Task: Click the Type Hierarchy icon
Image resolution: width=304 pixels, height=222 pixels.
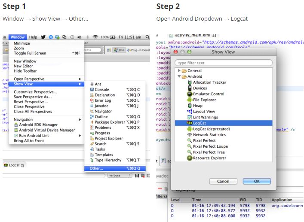Action: (x=92, y=160)
